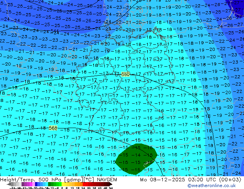Click the [gdmp] unit label
The width and height of the screenshot is (244, 189).
[74, 180]
